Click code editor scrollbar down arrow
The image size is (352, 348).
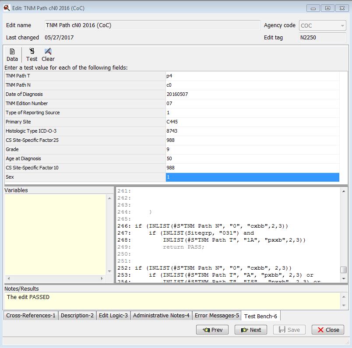tap(344, 279)
